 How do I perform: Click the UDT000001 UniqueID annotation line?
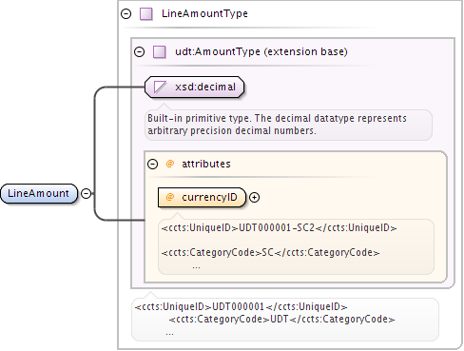point(241,306)
